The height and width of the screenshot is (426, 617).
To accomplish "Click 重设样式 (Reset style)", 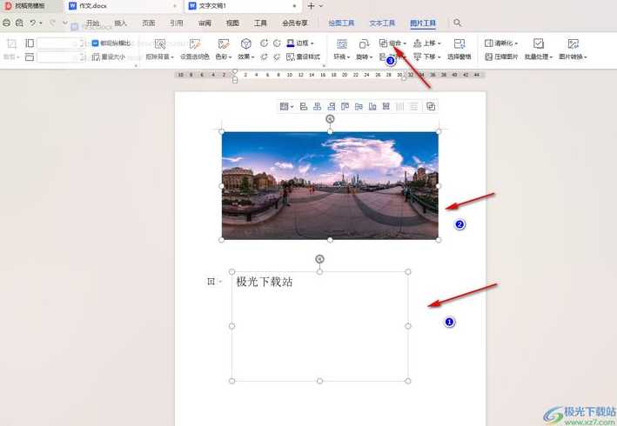I will pos(303,57).
